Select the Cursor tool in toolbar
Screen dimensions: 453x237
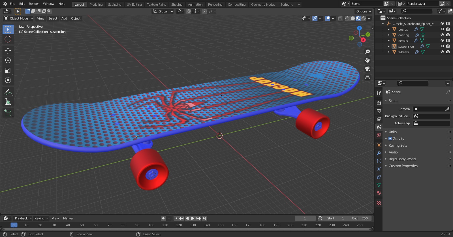pos(8,39)
